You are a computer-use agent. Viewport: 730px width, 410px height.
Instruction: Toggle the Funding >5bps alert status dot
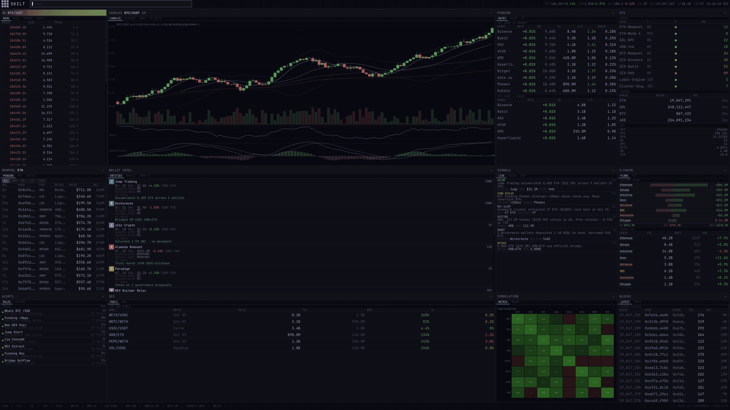tap(3, 319)
